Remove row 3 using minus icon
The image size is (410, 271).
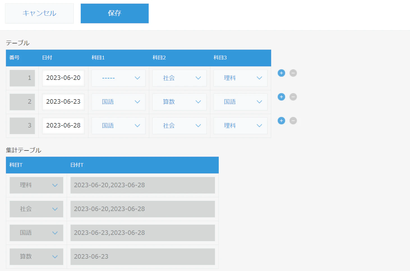coord(293,121)
